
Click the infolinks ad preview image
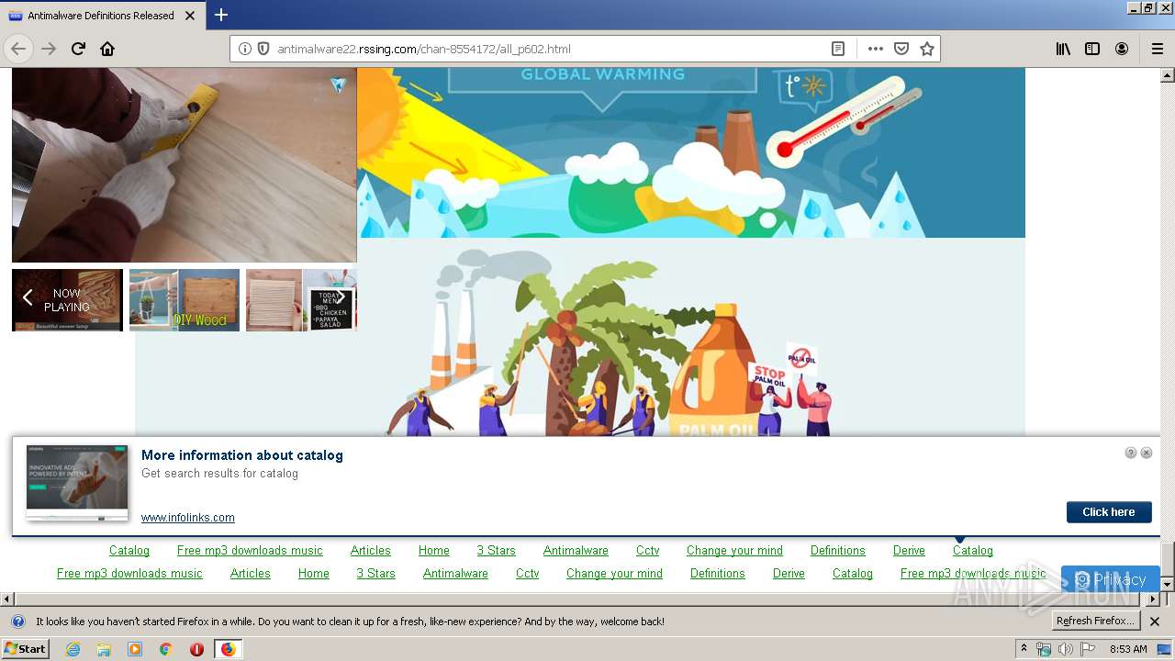77,483
